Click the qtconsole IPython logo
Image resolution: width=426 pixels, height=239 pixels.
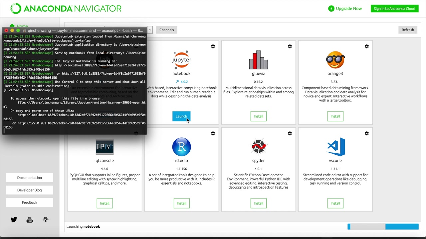click(105, 147)
